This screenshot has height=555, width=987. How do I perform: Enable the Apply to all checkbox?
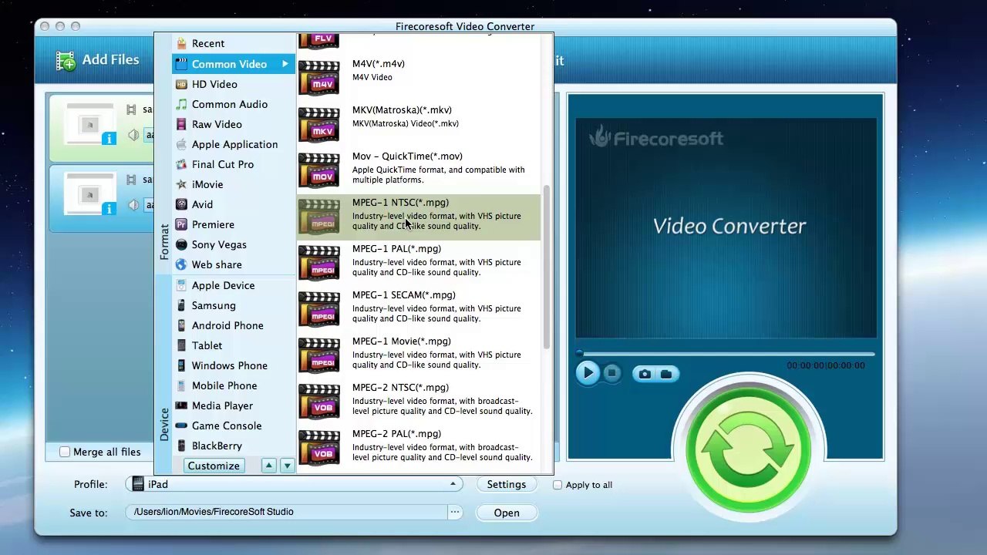tap(558, 485)
